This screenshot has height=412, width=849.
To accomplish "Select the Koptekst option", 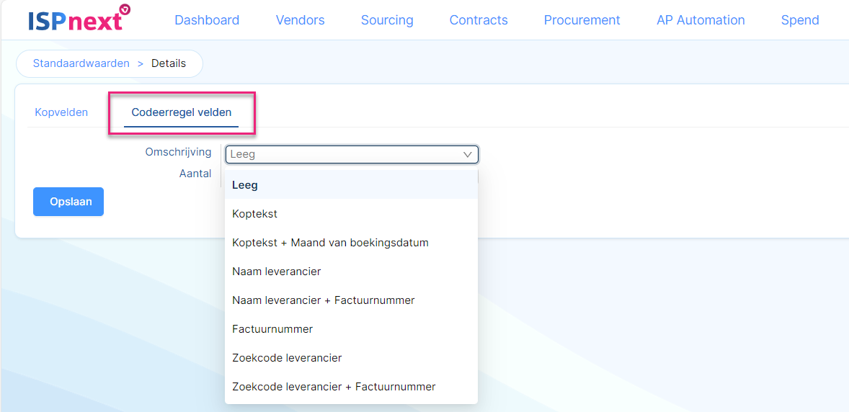I will pyautogui.click(x=352, y=214).
